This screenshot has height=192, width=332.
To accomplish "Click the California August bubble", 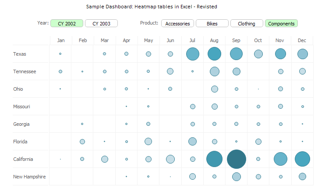I will (215, 159).
